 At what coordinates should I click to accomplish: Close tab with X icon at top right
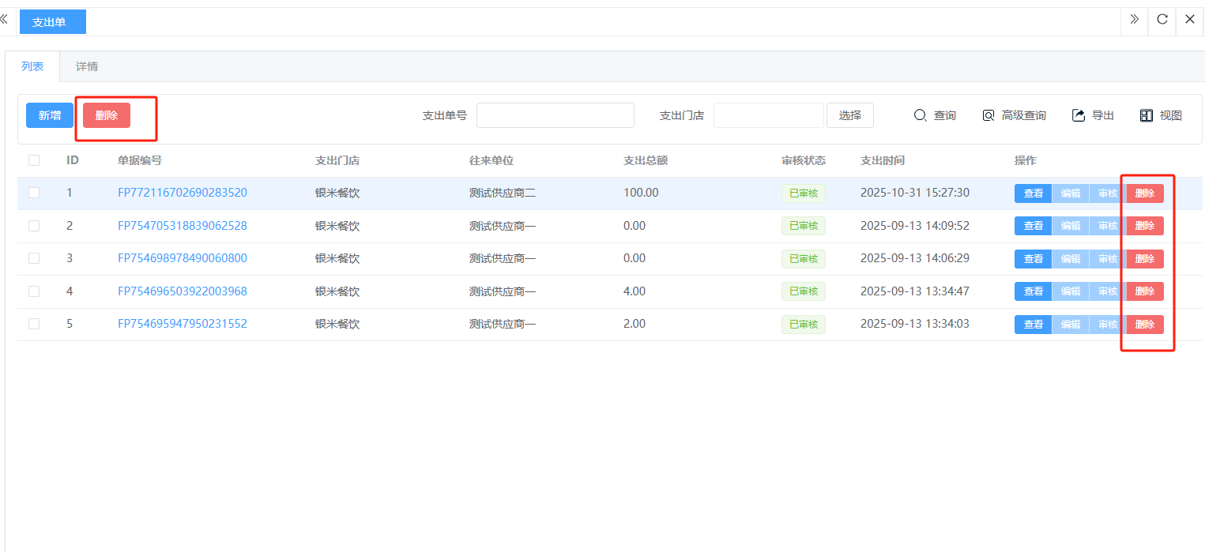[1190, 20]
